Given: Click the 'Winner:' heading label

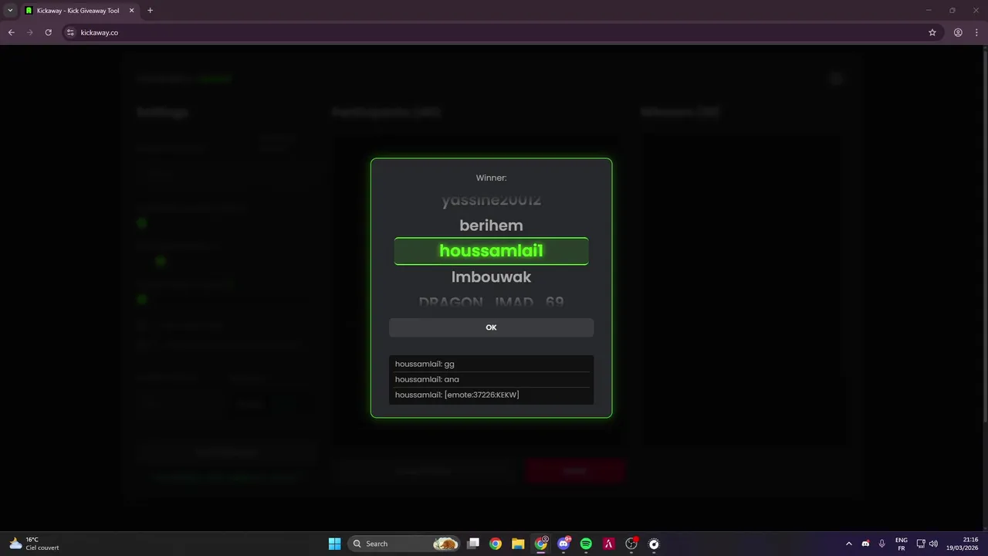Looking at the screenshot, I should [x=491, y=178].
